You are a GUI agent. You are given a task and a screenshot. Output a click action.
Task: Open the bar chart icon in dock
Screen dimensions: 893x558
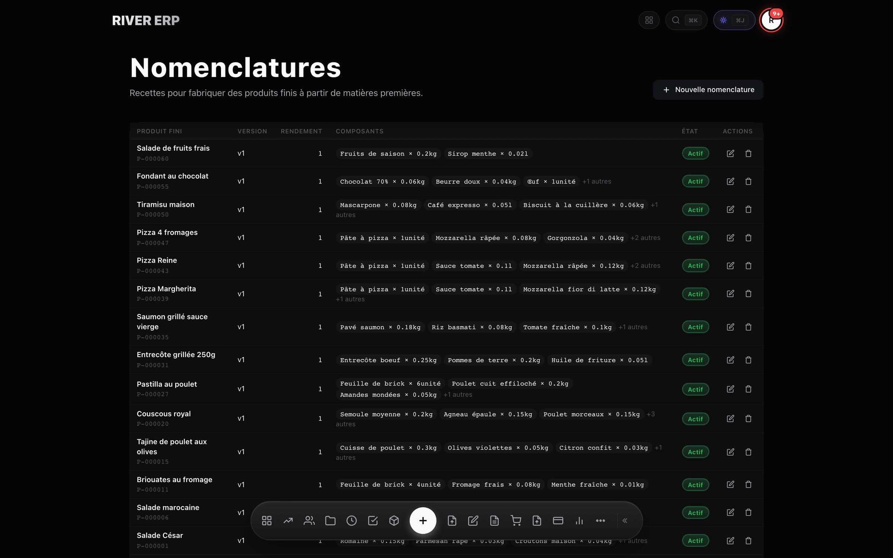pyautogui.click(x=579, y=521)
